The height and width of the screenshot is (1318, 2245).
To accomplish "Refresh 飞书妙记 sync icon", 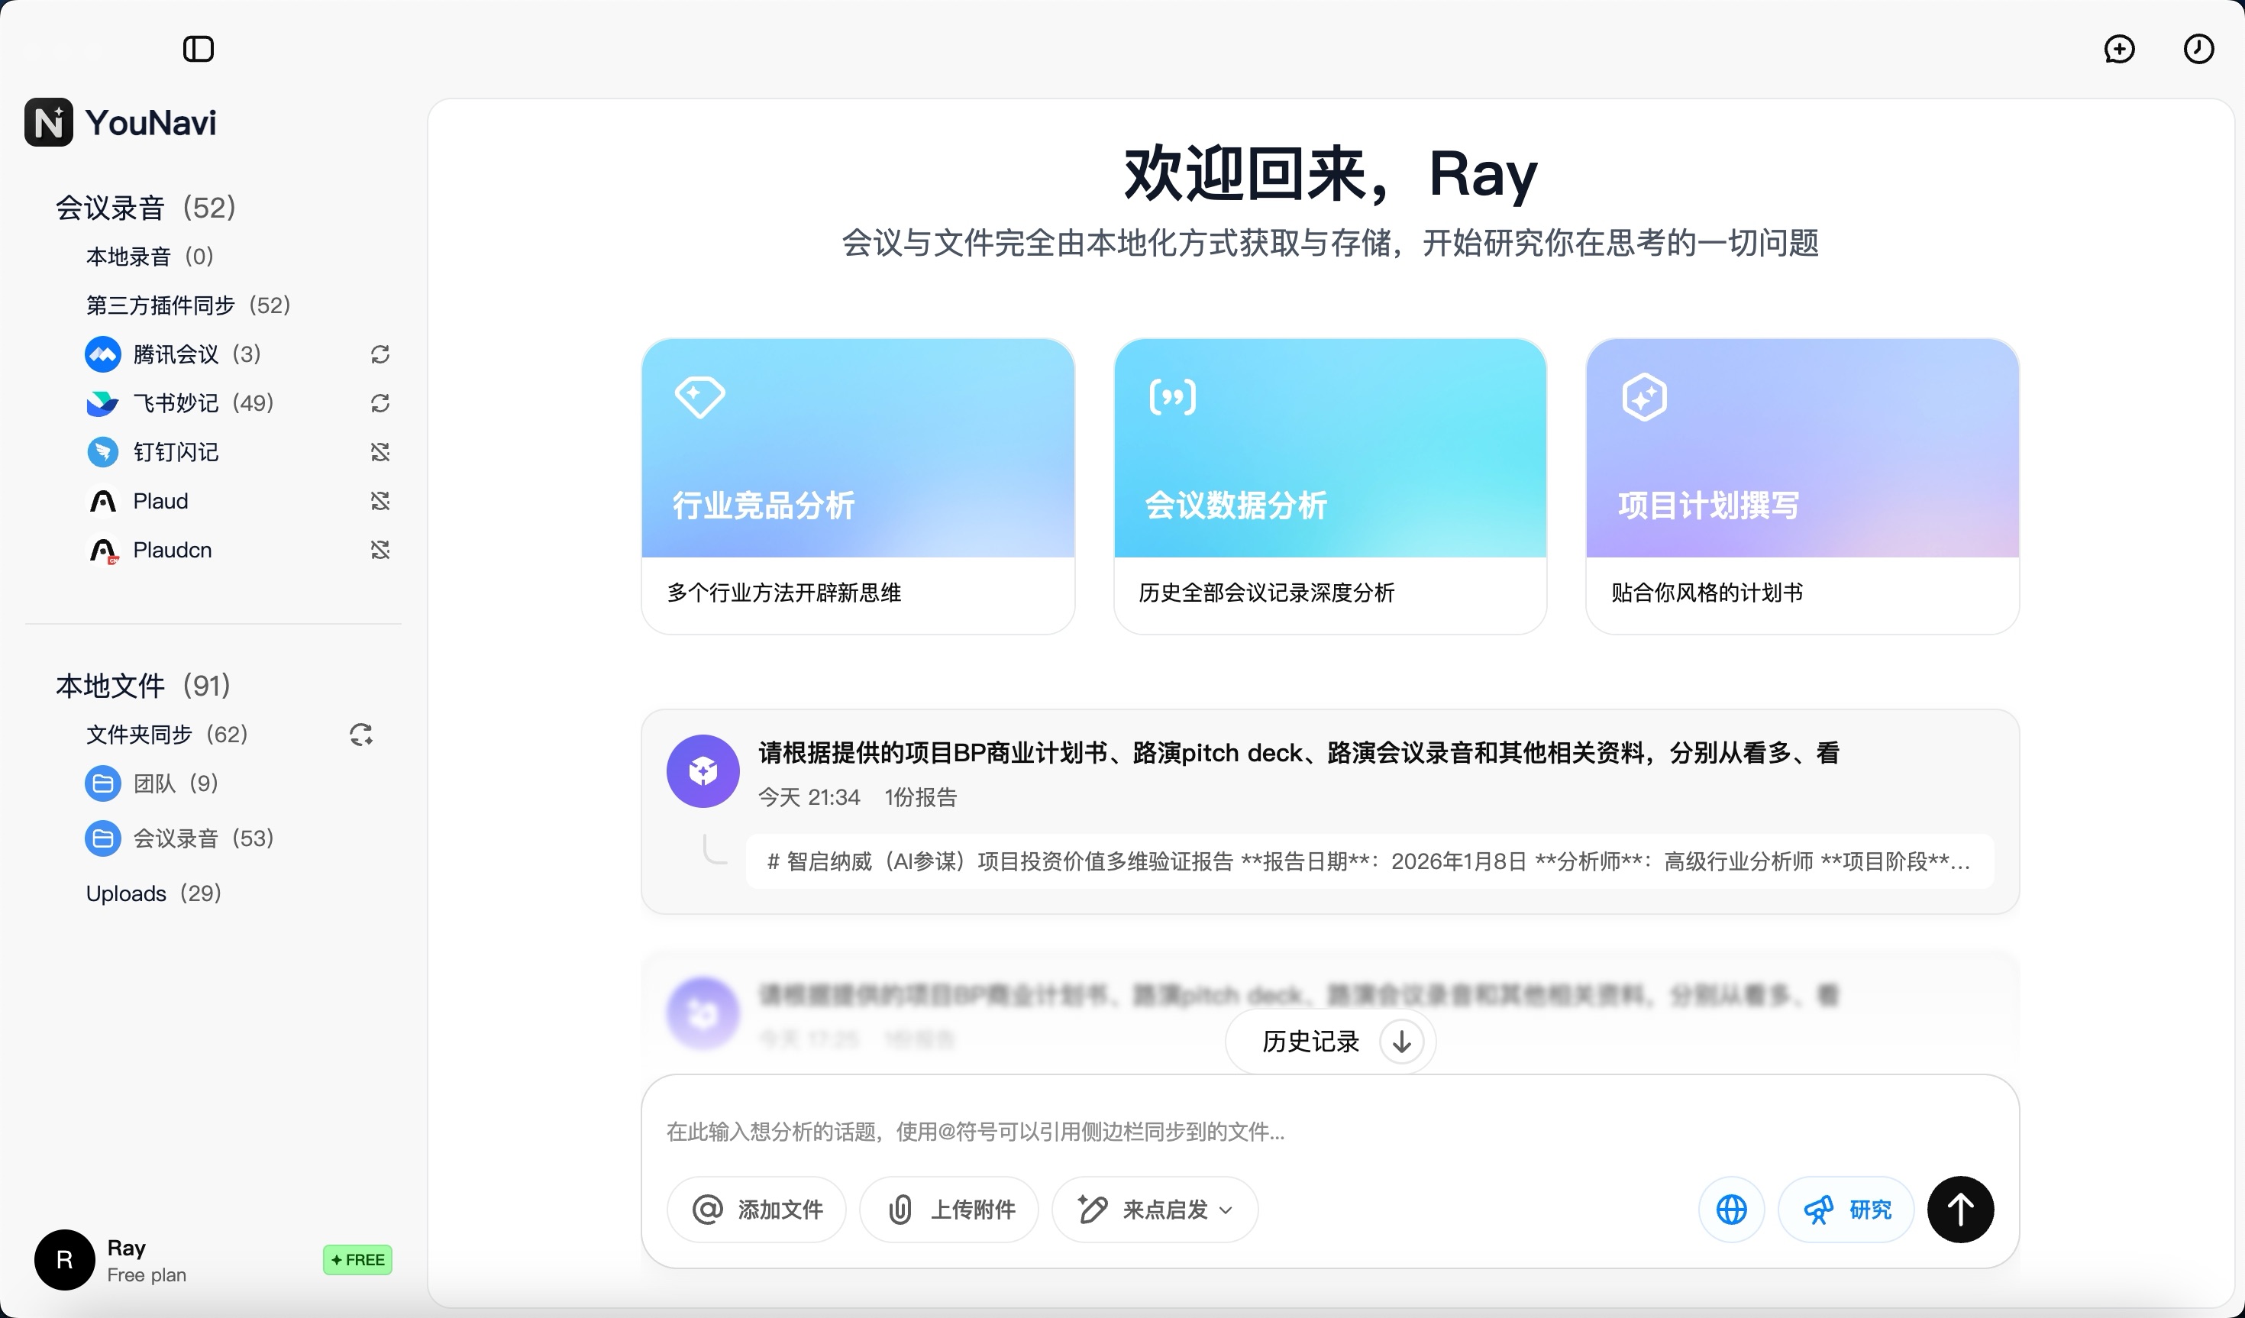I will pos(380,404).
